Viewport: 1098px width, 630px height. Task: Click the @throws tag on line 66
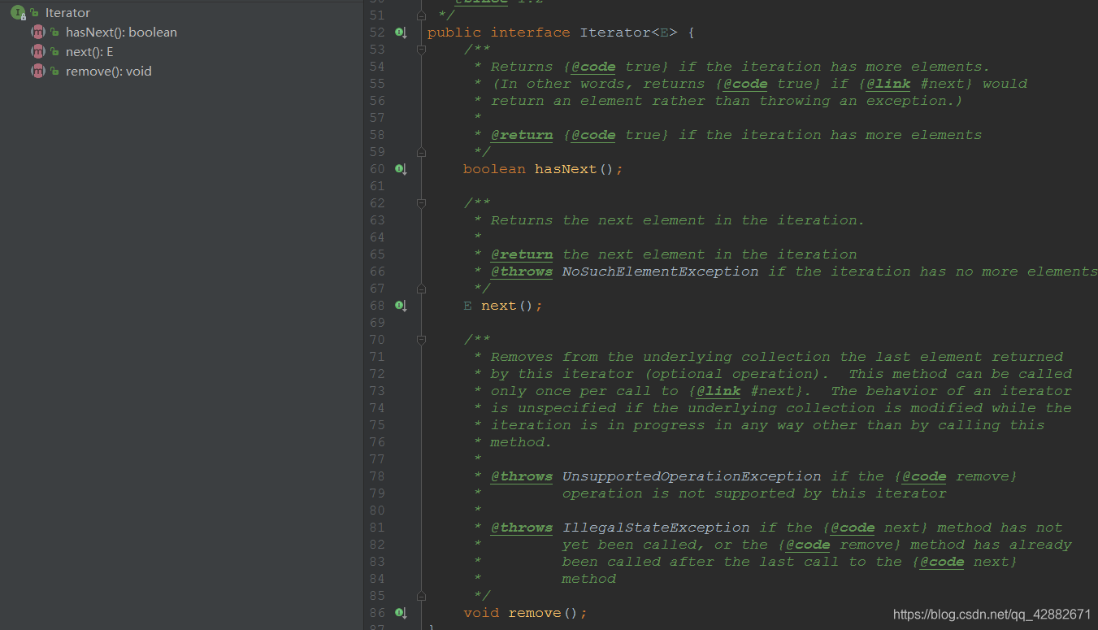522,272
